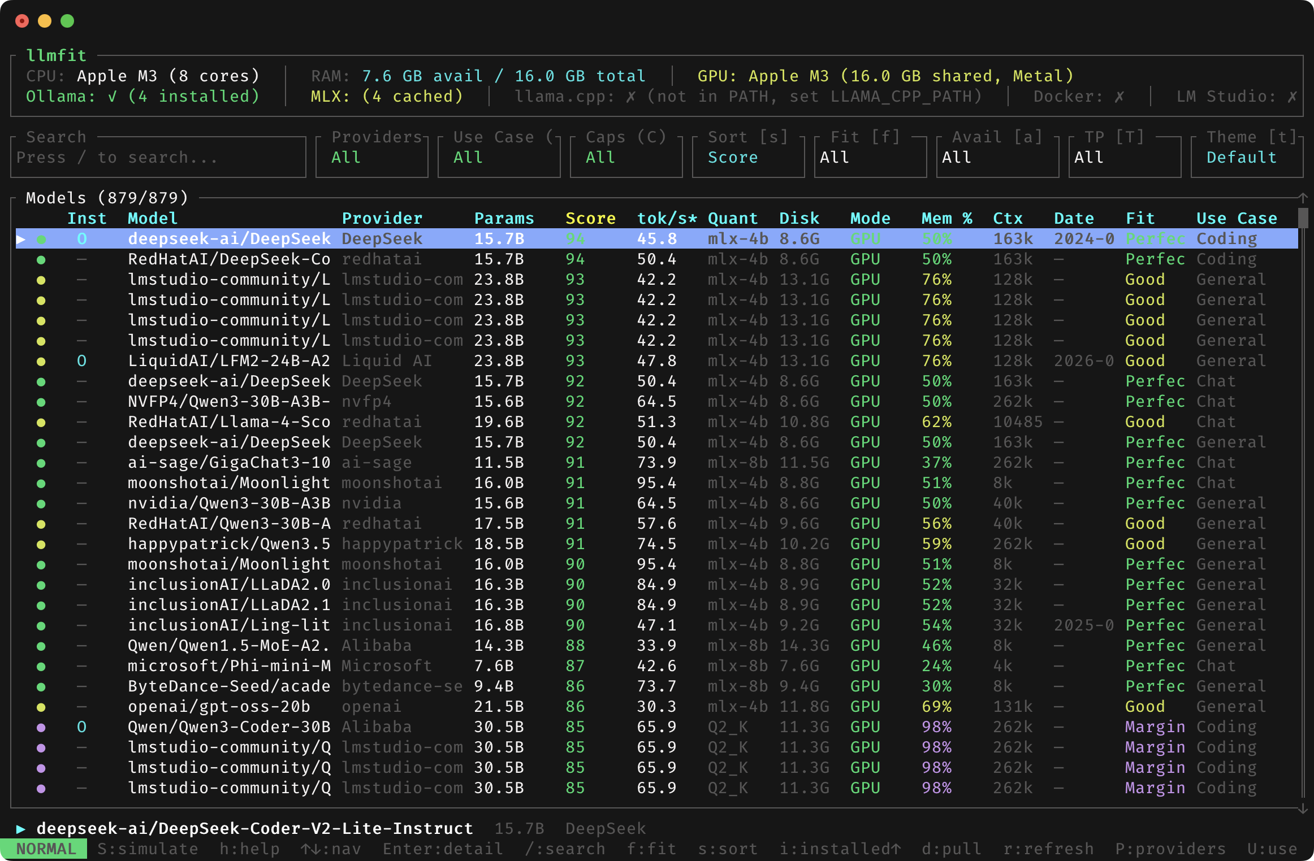Click the green maximize window button

click(67, 21)
